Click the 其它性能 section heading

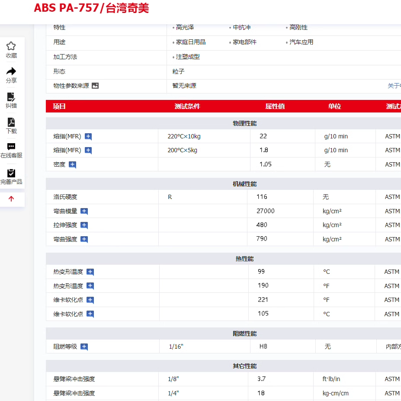(x=244, y=366)
